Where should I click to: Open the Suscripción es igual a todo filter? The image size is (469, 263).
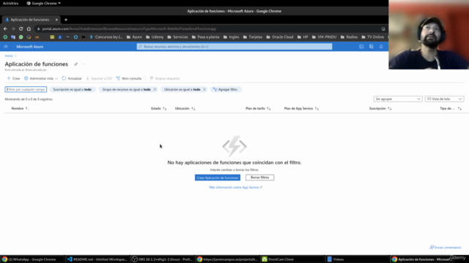click(73, 89)
